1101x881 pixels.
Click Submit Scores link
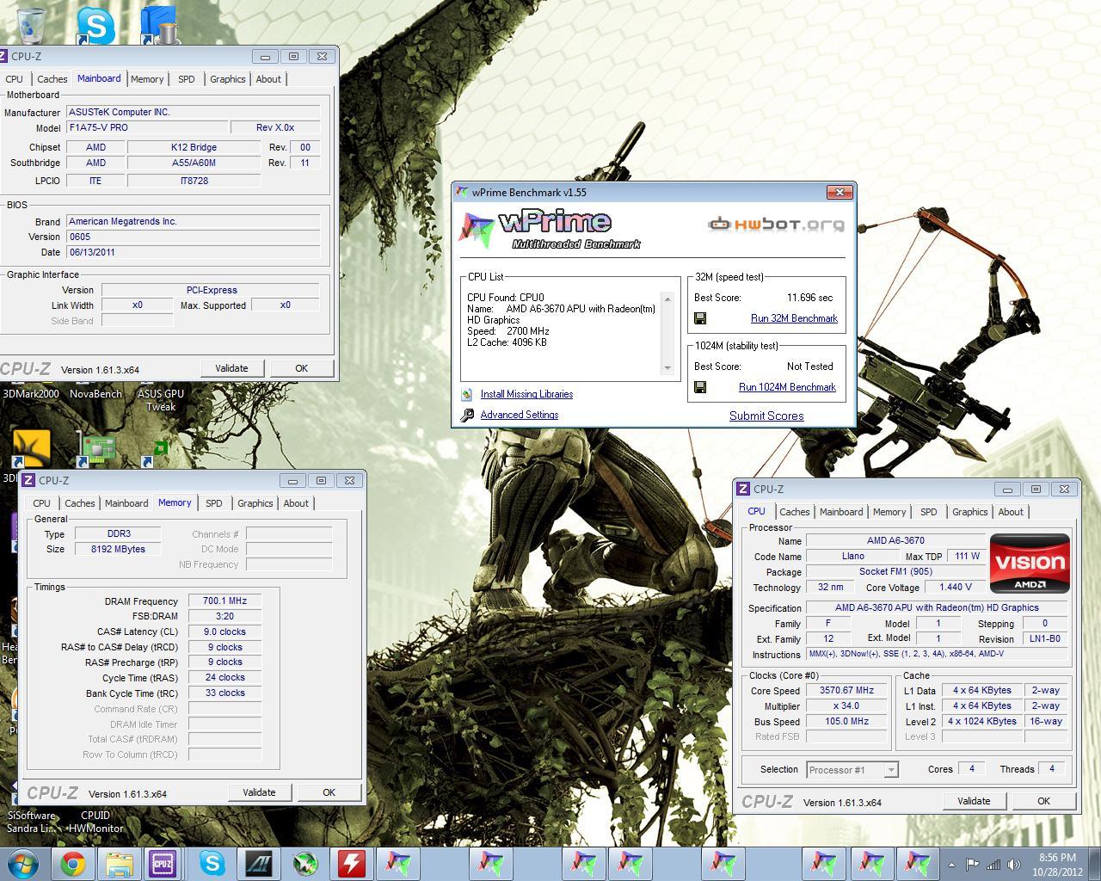[x=766, y=416]
